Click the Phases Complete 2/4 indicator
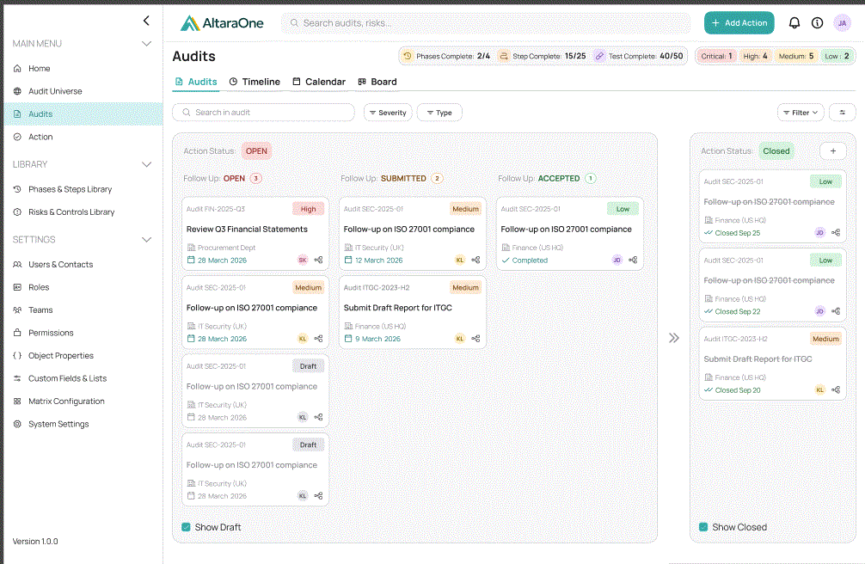Screen dimensions: 865x564 point(447,56)
